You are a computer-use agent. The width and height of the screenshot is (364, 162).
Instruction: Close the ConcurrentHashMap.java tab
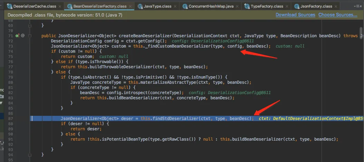238,7
